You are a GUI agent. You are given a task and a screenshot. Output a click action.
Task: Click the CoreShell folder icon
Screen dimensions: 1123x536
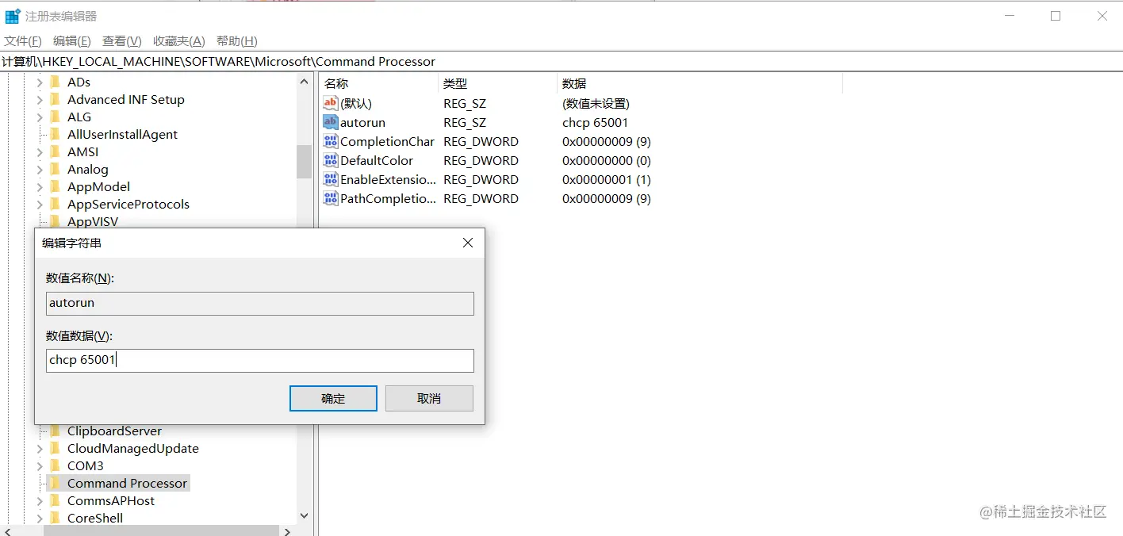pyautogui.click(x=54, y=518)
